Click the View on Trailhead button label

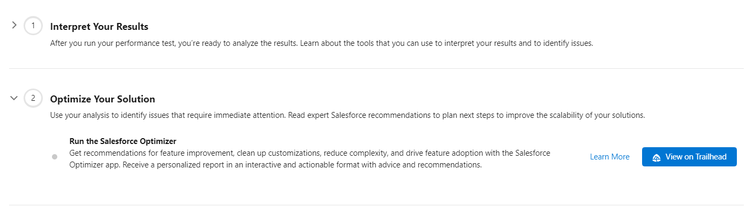pyautogui.click(x=696, y=157)
